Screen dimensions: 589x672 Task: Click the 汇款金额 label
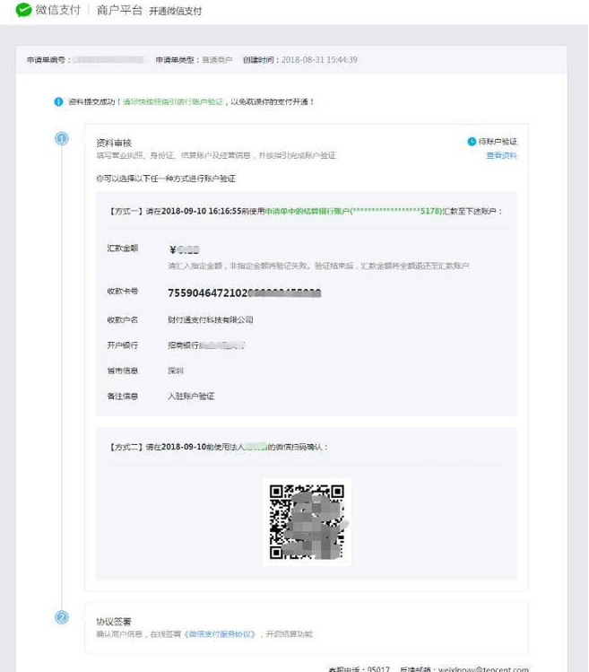point(123,249)
